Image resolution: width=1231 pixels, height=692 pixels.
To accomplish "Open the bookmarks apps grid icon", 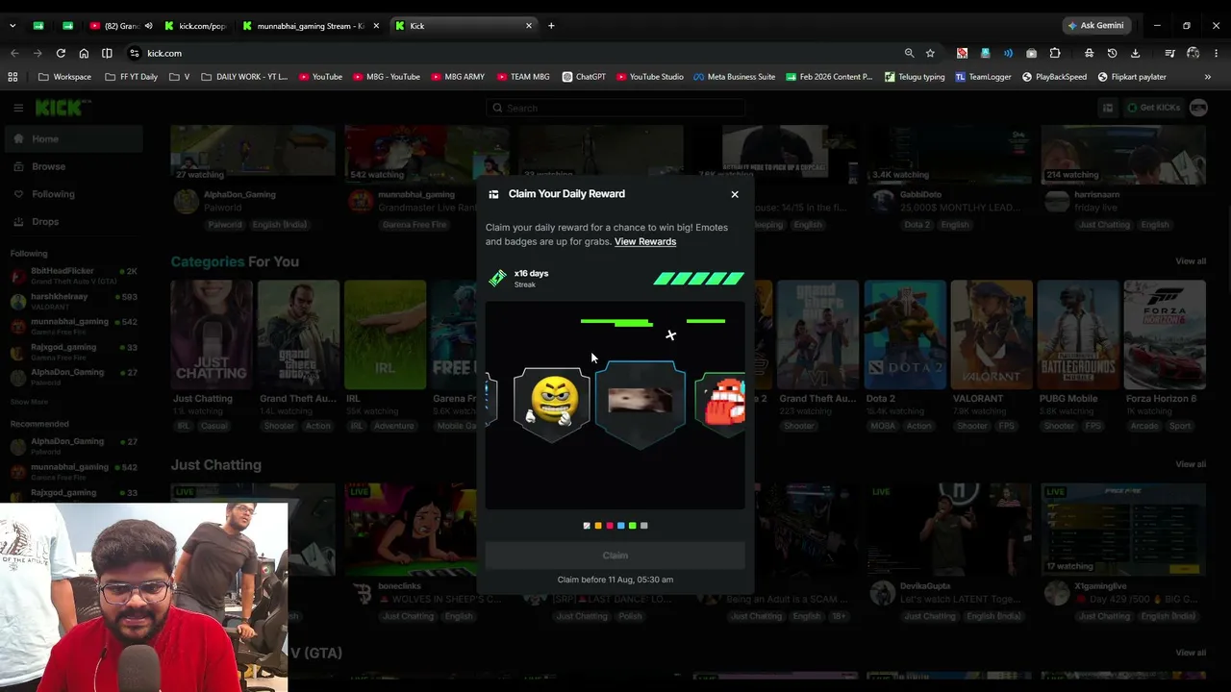I will tap(13, 77).
